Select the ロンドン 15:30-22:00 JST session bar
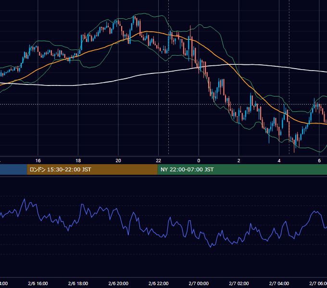 [92, 169]
